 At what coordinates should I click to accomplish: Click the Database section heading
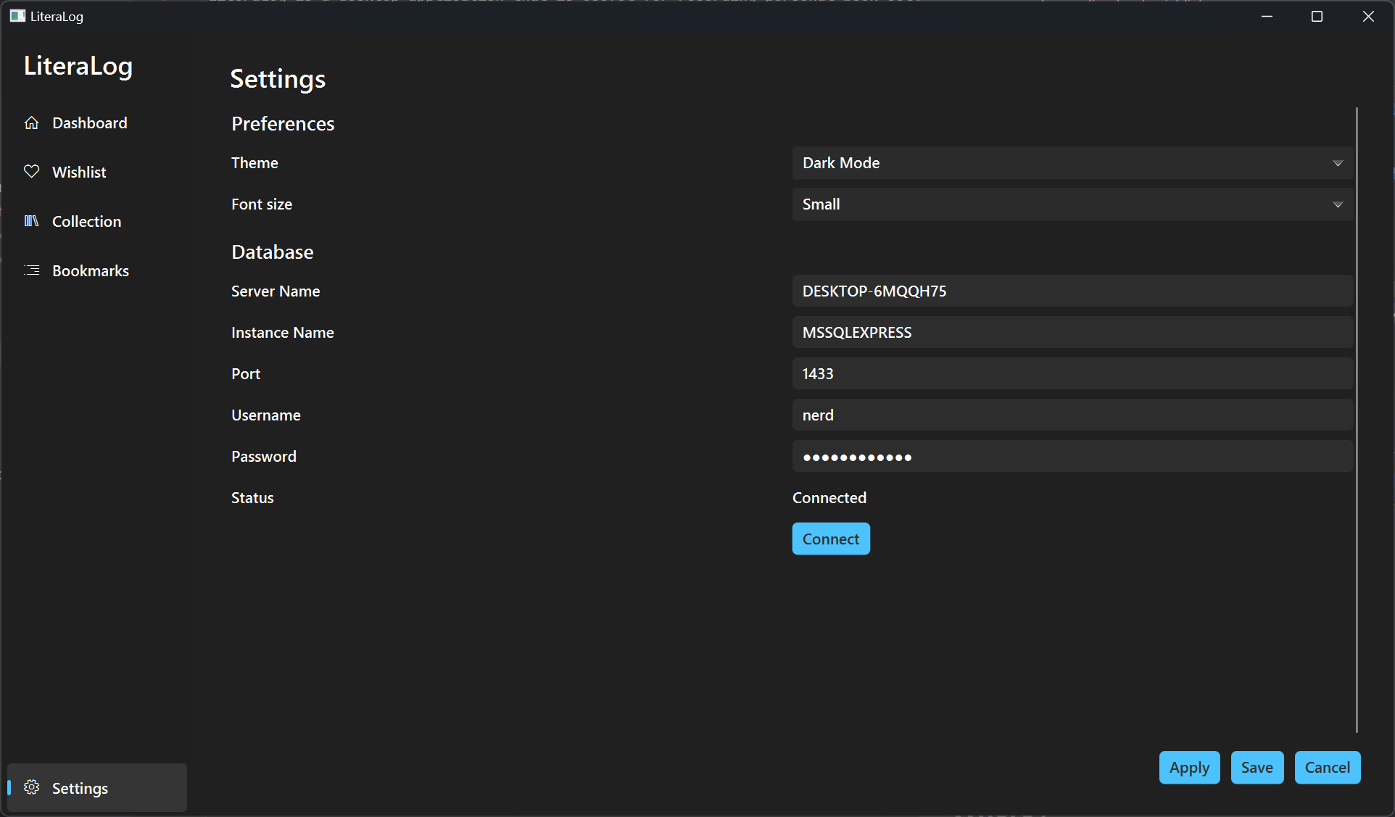click(x=273, y=252)
